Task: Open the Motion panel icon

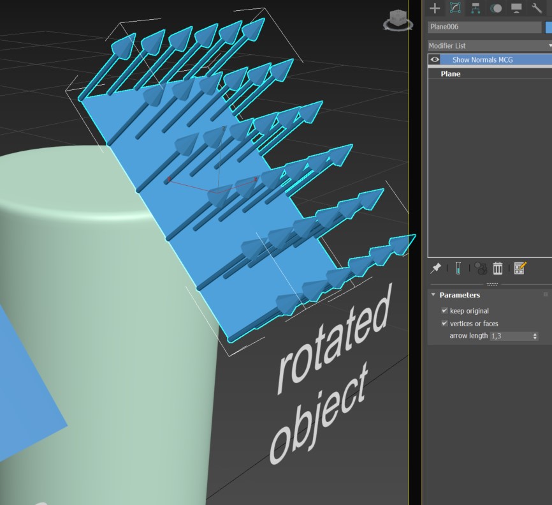Action: pyautogui.click(x=496, y=8)
